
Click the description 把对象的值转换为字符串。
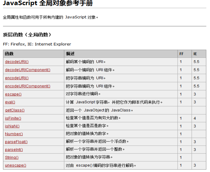tap(89, 157)
